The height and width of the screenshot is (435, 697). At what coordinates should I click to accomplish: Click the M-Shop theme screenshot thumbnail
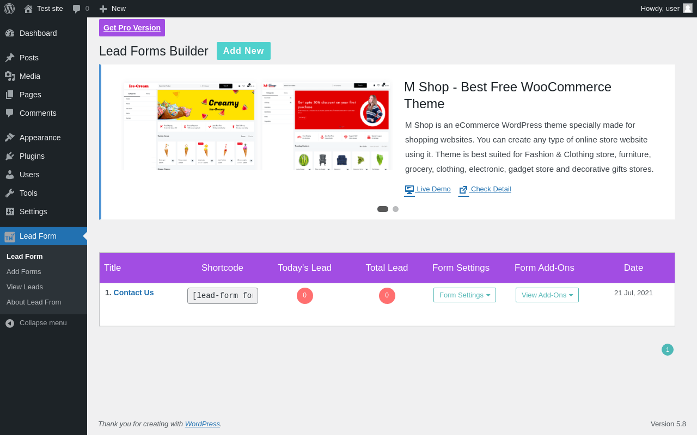pyautogui.click(x=327, y=126)
